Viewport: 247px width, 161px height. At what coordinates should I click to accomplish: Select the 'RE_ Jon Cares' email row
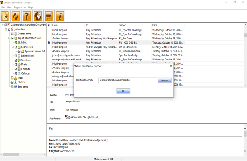[116, 38]
